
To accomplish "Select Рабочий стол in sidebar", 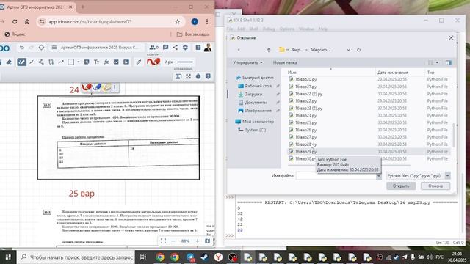I will [x=255, y=86].
